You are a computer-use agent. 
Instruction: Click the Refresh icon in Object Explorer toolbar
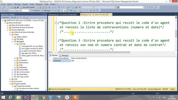24,17
